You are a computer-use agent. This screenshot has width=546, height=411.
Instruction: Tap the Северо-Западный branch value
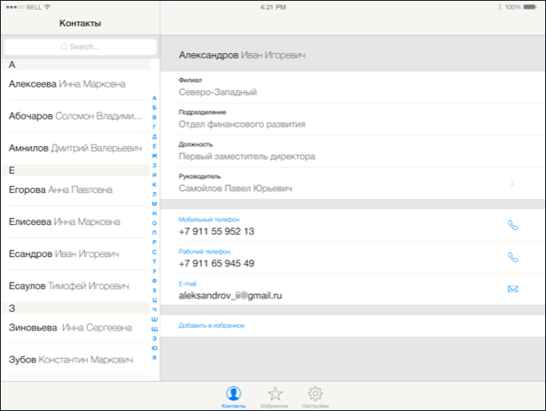click(218, 92)
